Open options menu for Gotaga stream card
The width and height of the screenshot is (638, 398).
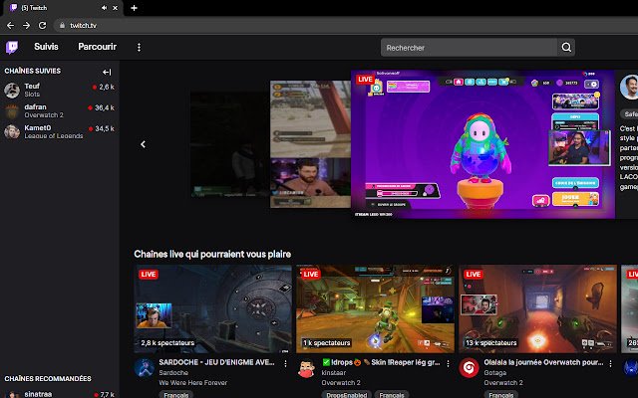pyautogui.click(x=610, y=363)
